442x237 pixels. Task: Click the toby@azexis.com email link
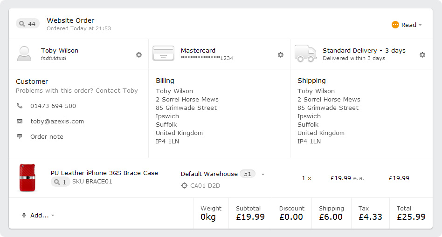tap(57, 122)
